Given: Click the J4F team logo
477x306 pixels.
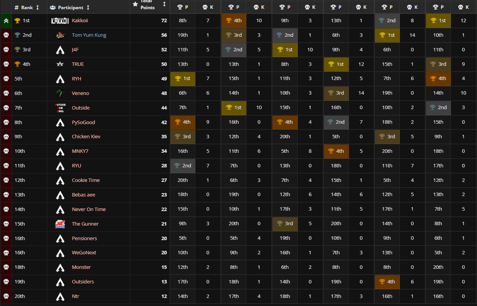Looking at the screenshot, I should tap(60, 50).
